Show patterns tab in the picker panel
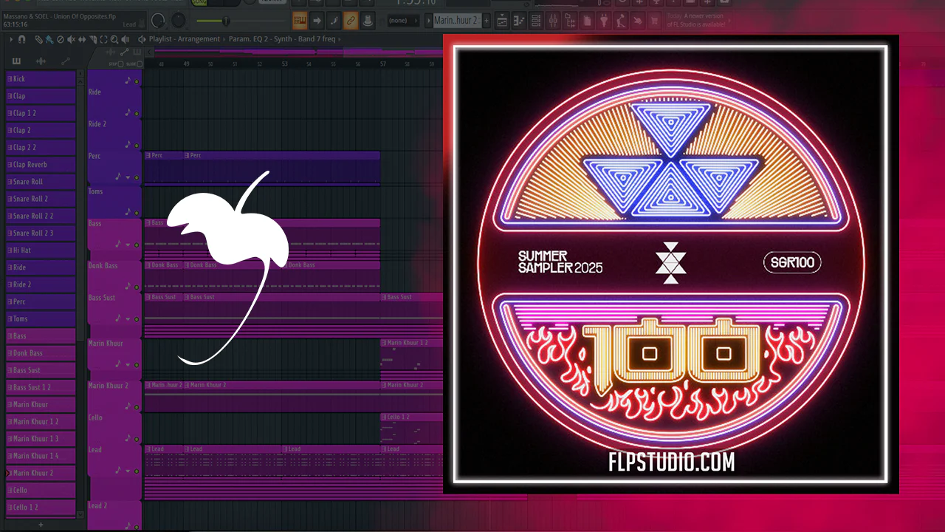Screen dimensions: 945x532 pos(16,61)
